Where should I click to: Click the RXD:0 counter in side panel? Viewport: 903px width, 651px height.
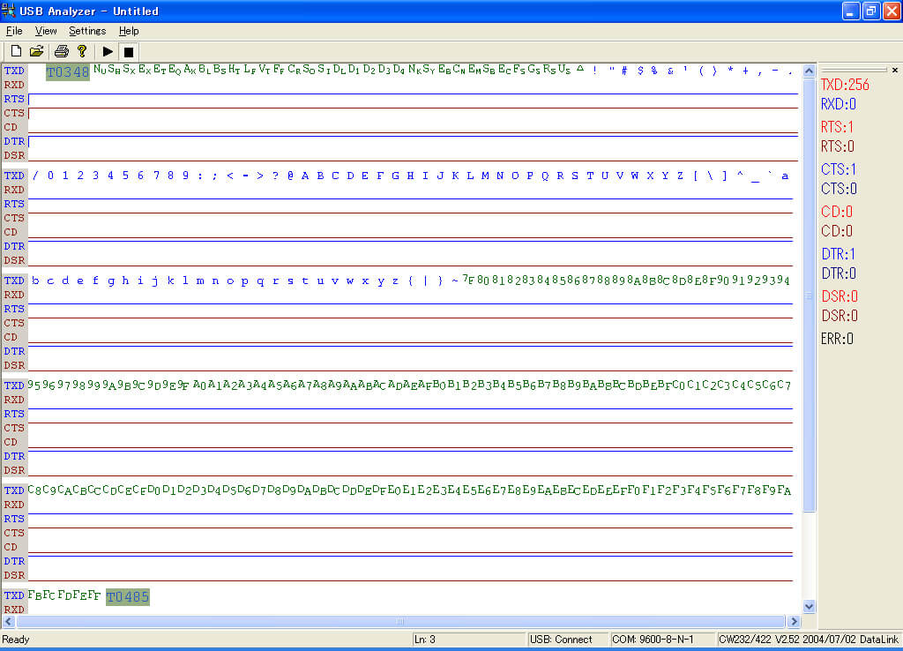click(x=838, y=104)
